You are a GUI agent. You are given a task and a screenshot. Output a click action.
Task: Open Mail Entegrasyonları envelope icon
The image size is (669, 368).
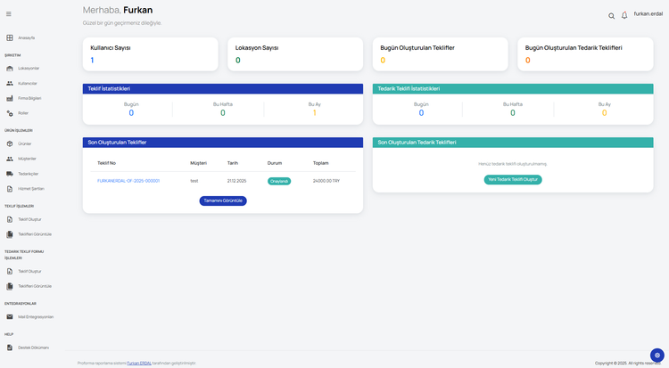click(x=10, y=316)
